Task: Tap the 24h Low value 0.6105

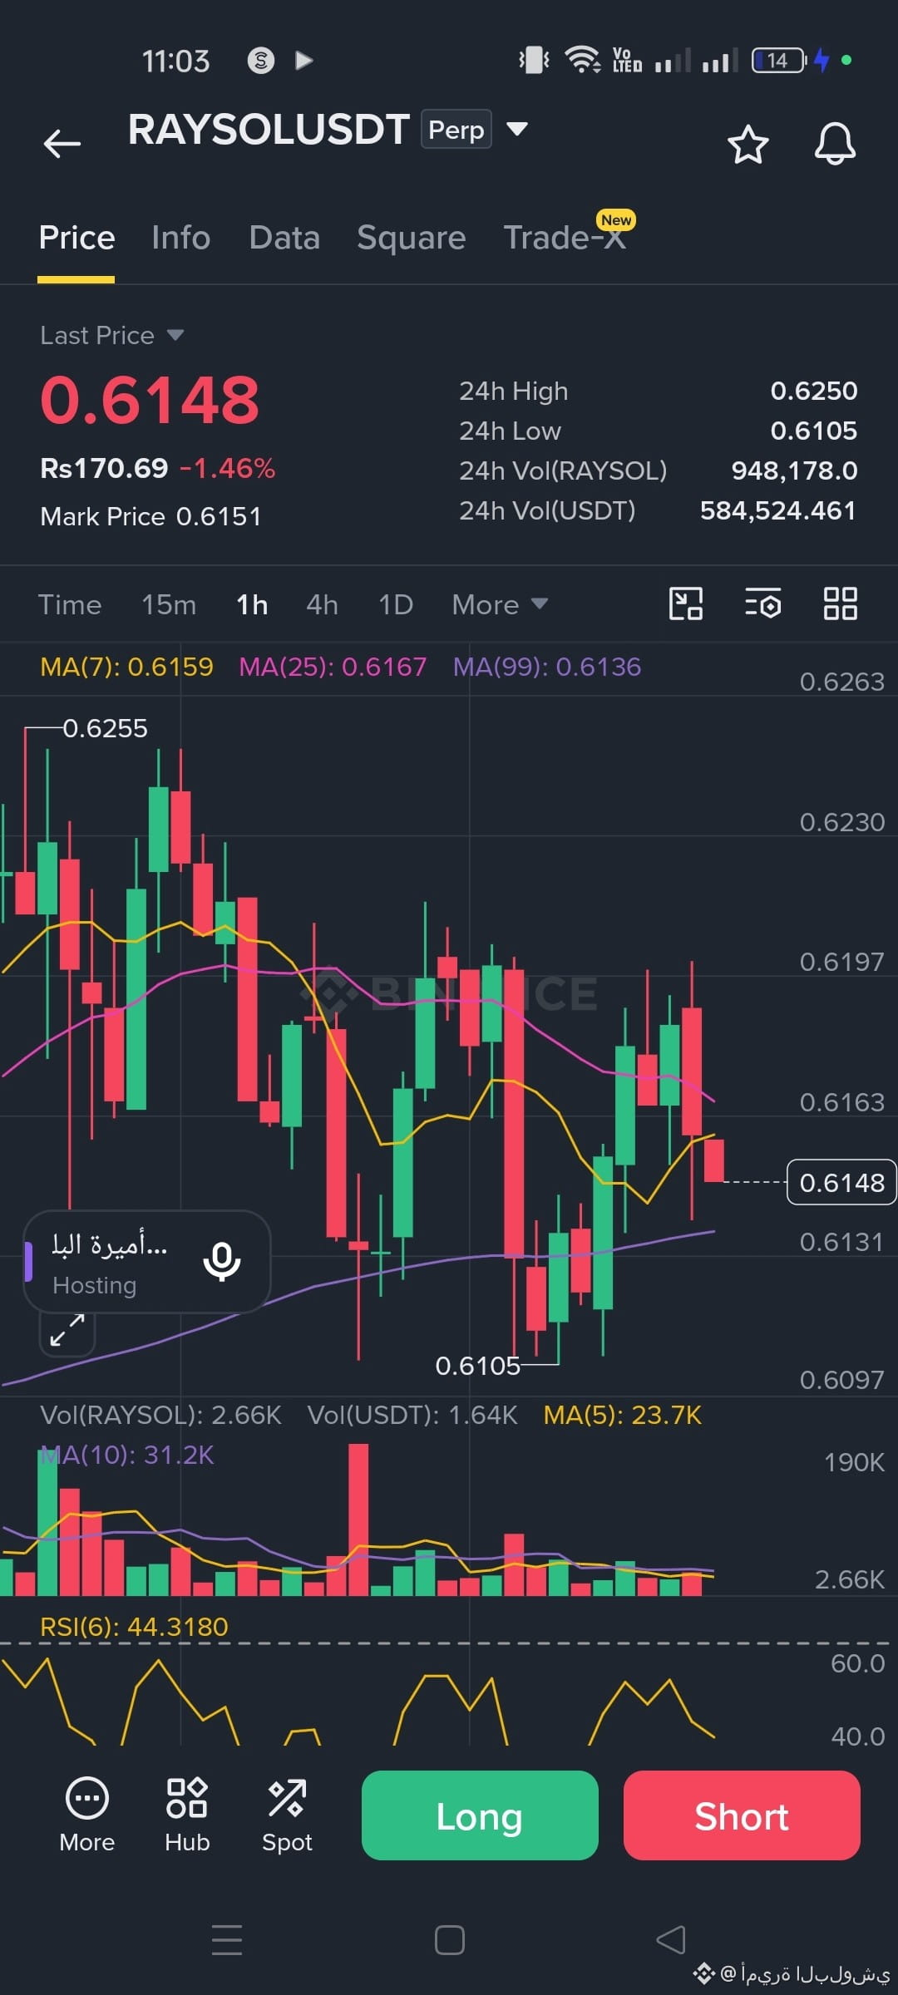Action: [814, 431]
